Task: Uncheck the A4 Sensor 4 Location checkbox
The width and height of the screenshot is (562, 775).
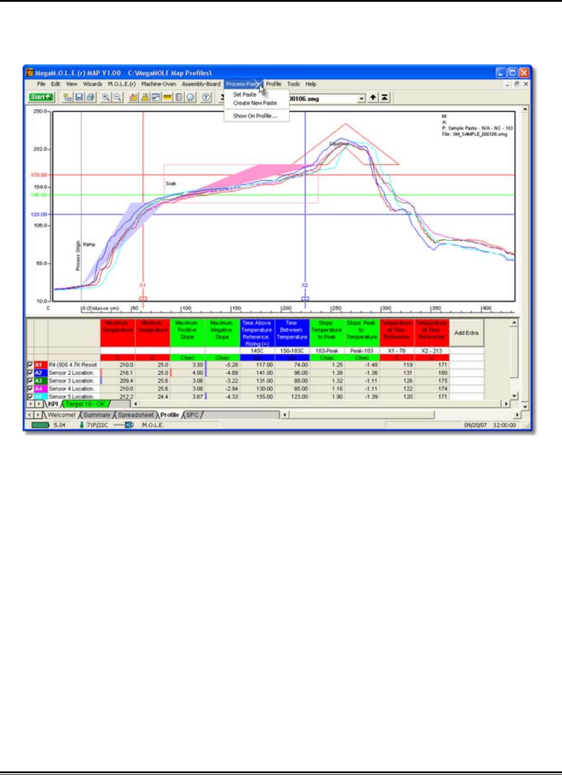Action: [x=30, y=388]
